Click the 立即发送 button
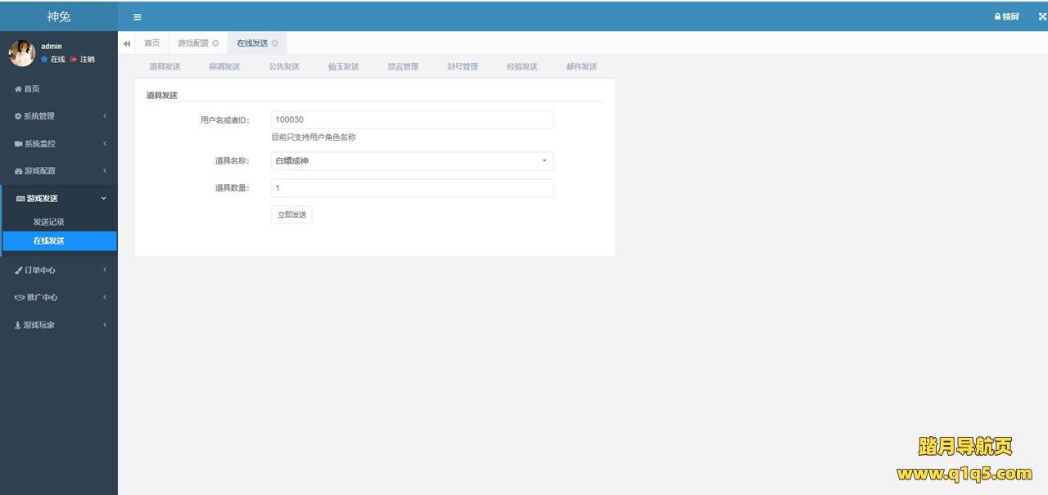Screen dimensions: 1048x495 (x=291, y=214)
